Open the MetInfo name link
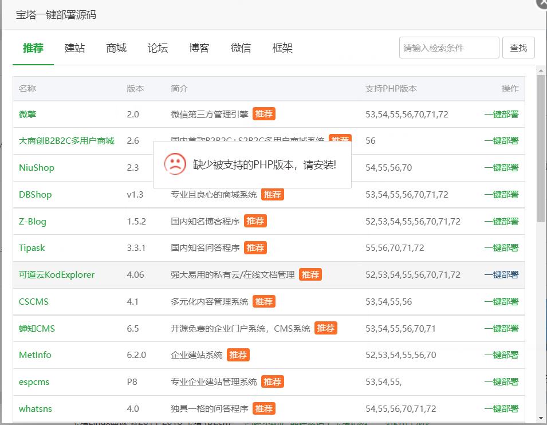The image size is (547, 425). tap(35, 355)
